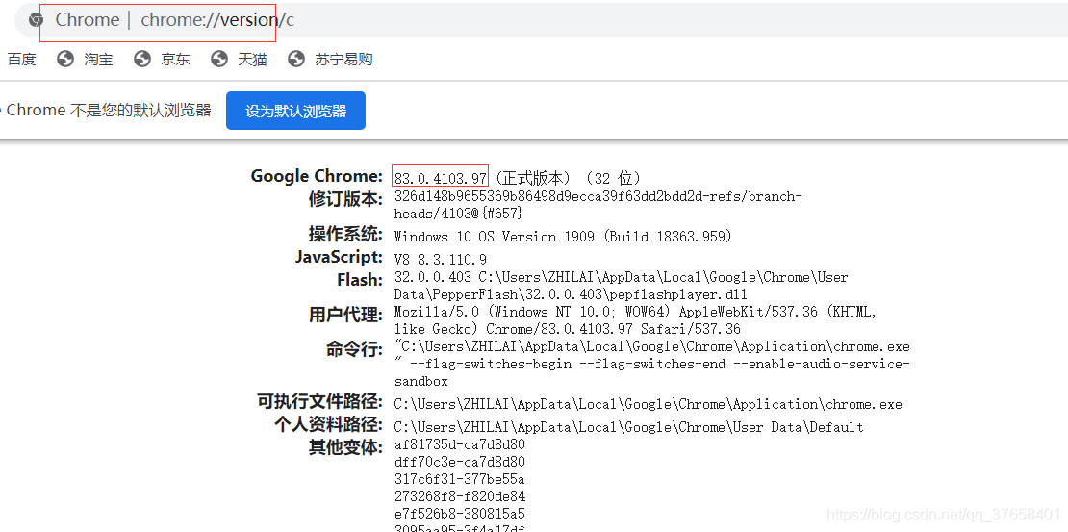Image resolution: width=1068 pixels, height=532 pixels.
Task: Click the 命令行 label
Action: [x=355, y=349]
